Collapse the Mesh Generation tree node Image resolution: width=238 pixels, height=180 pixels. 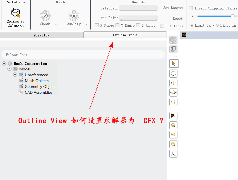coord(4,63)
